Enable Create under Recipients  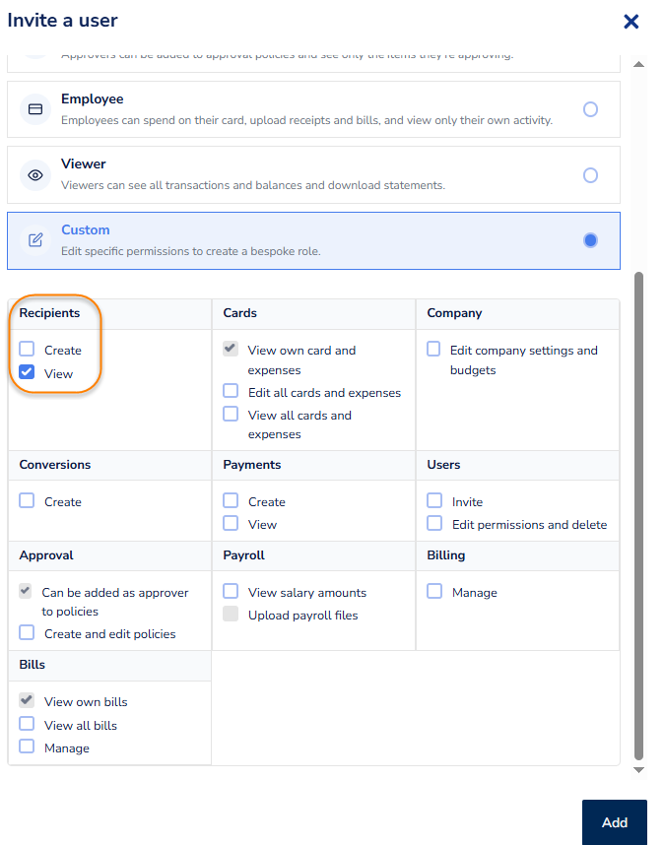point(27,350)
